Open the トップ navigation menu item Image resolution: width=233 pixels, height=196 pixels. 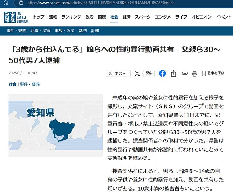point(39,17)
